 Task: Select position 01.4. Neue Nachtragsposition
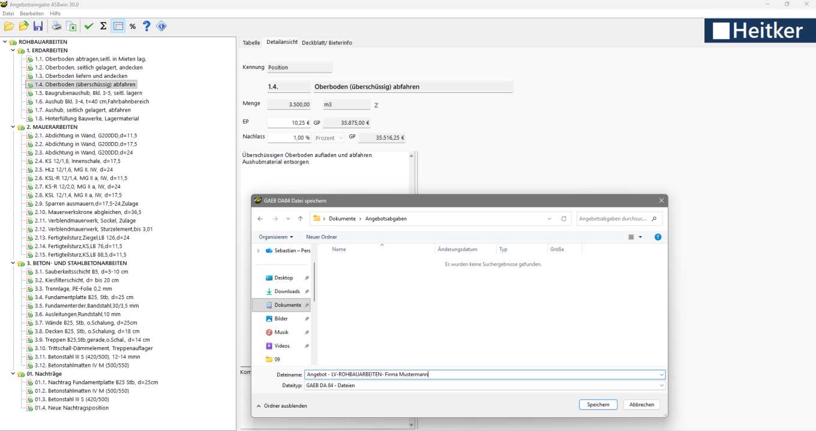click(71, 408)
